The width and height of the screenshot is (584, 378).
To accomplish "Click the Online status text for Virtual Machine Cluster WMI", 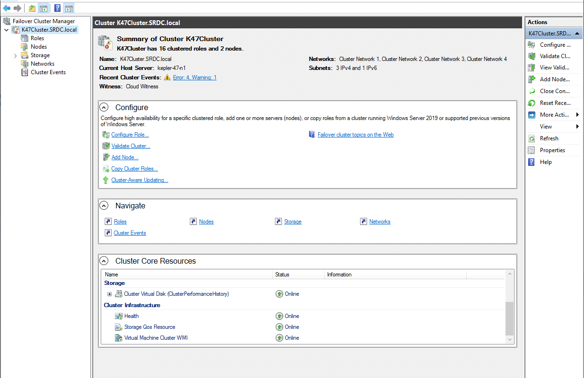I will (x=292, y=338).
